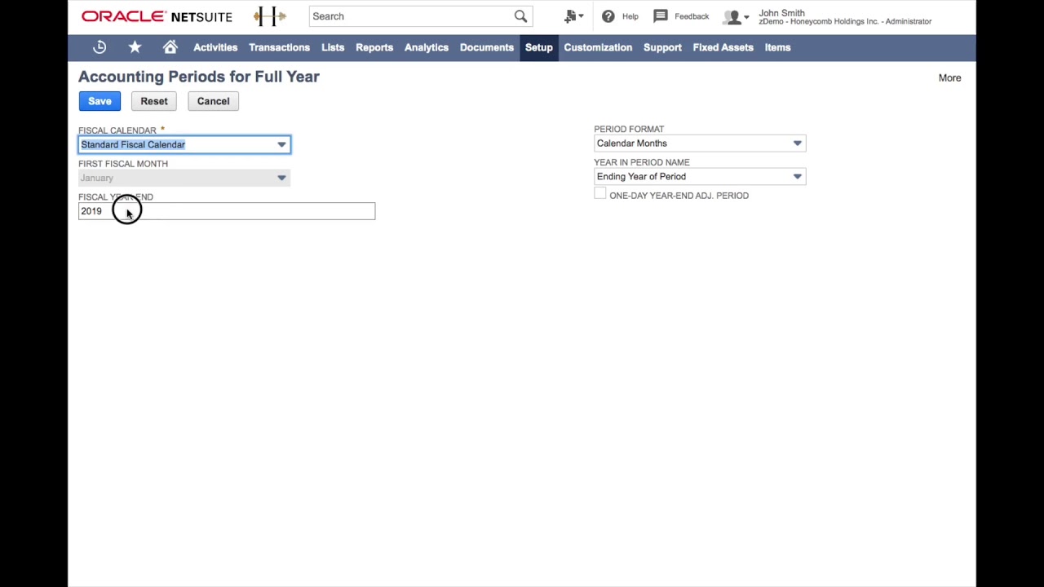Open the Items menu
The height and width of the screenshot is (587, 1044).
pos(777,47)
